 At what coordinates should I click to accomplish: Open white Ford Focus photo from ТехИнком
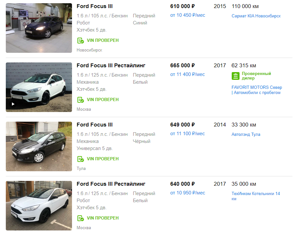pyautogui.click(x=39, y=206)
